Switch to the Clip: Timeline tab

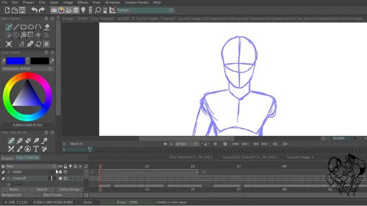click(x=28, y=158)
